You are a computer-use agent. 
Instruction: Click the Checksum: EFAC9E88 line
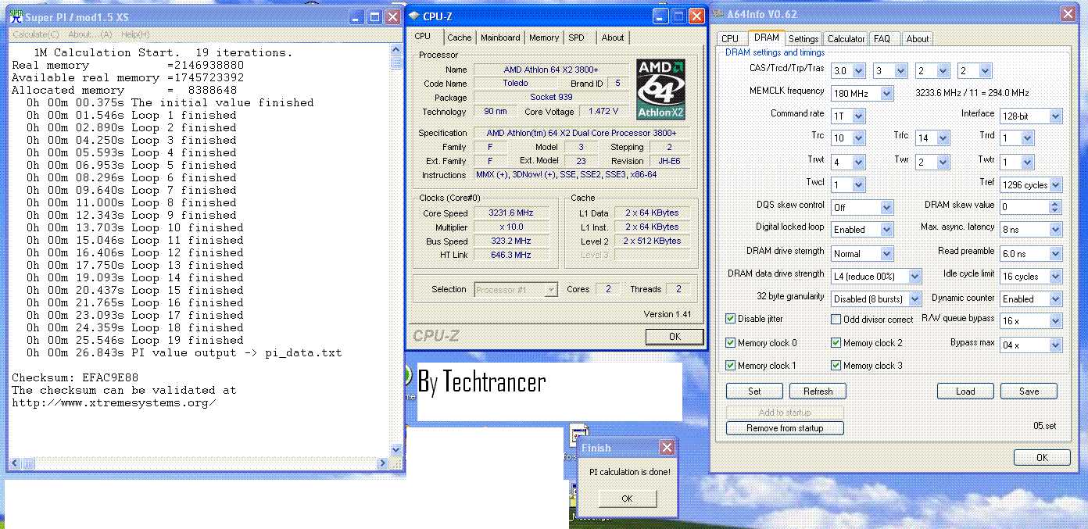point(75,378)
